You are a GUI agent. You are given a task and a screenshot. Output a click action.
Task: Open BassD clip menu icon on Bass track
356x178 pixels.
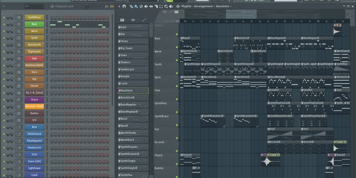[181, 38]
